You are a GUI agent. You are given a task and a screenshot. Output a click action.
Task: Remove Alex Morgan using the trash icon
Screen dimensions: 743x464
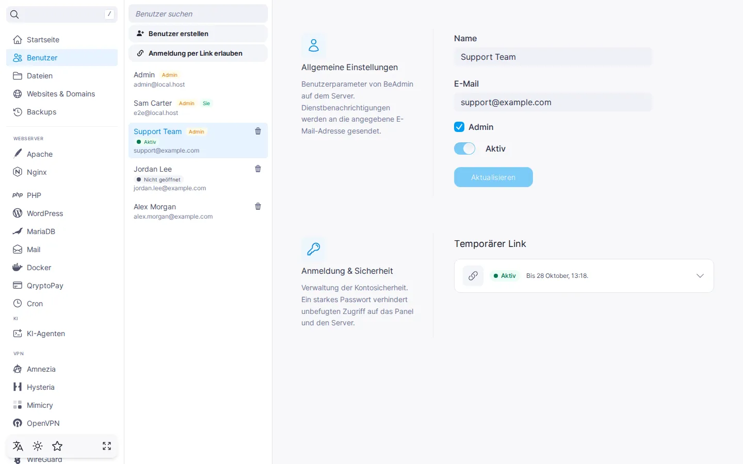click(x=258, y=207)
